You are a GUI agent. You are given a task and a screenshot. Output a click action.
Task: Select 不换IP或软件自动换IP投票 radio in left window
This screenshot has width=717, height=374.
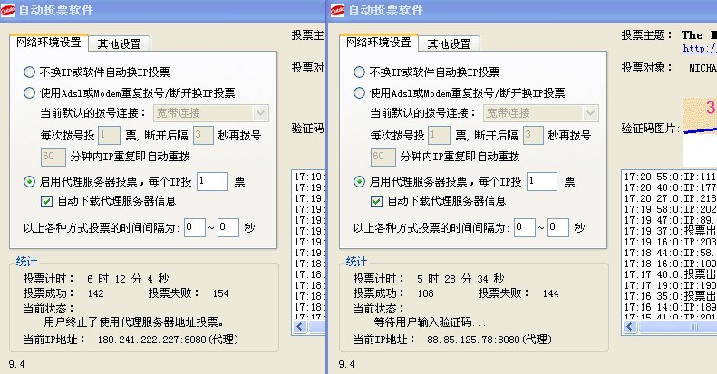30,72
